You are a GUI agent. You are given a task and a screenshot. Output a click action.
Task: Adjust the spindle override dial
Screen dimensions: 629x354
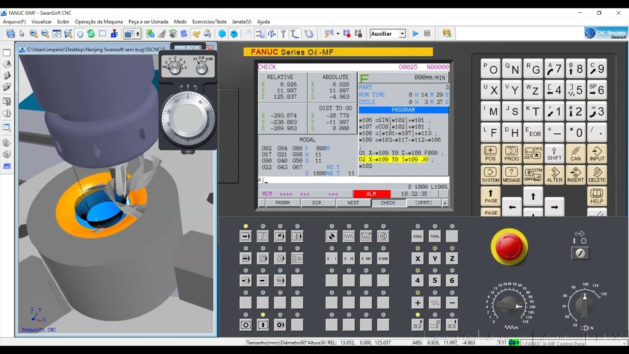(584, 306)
